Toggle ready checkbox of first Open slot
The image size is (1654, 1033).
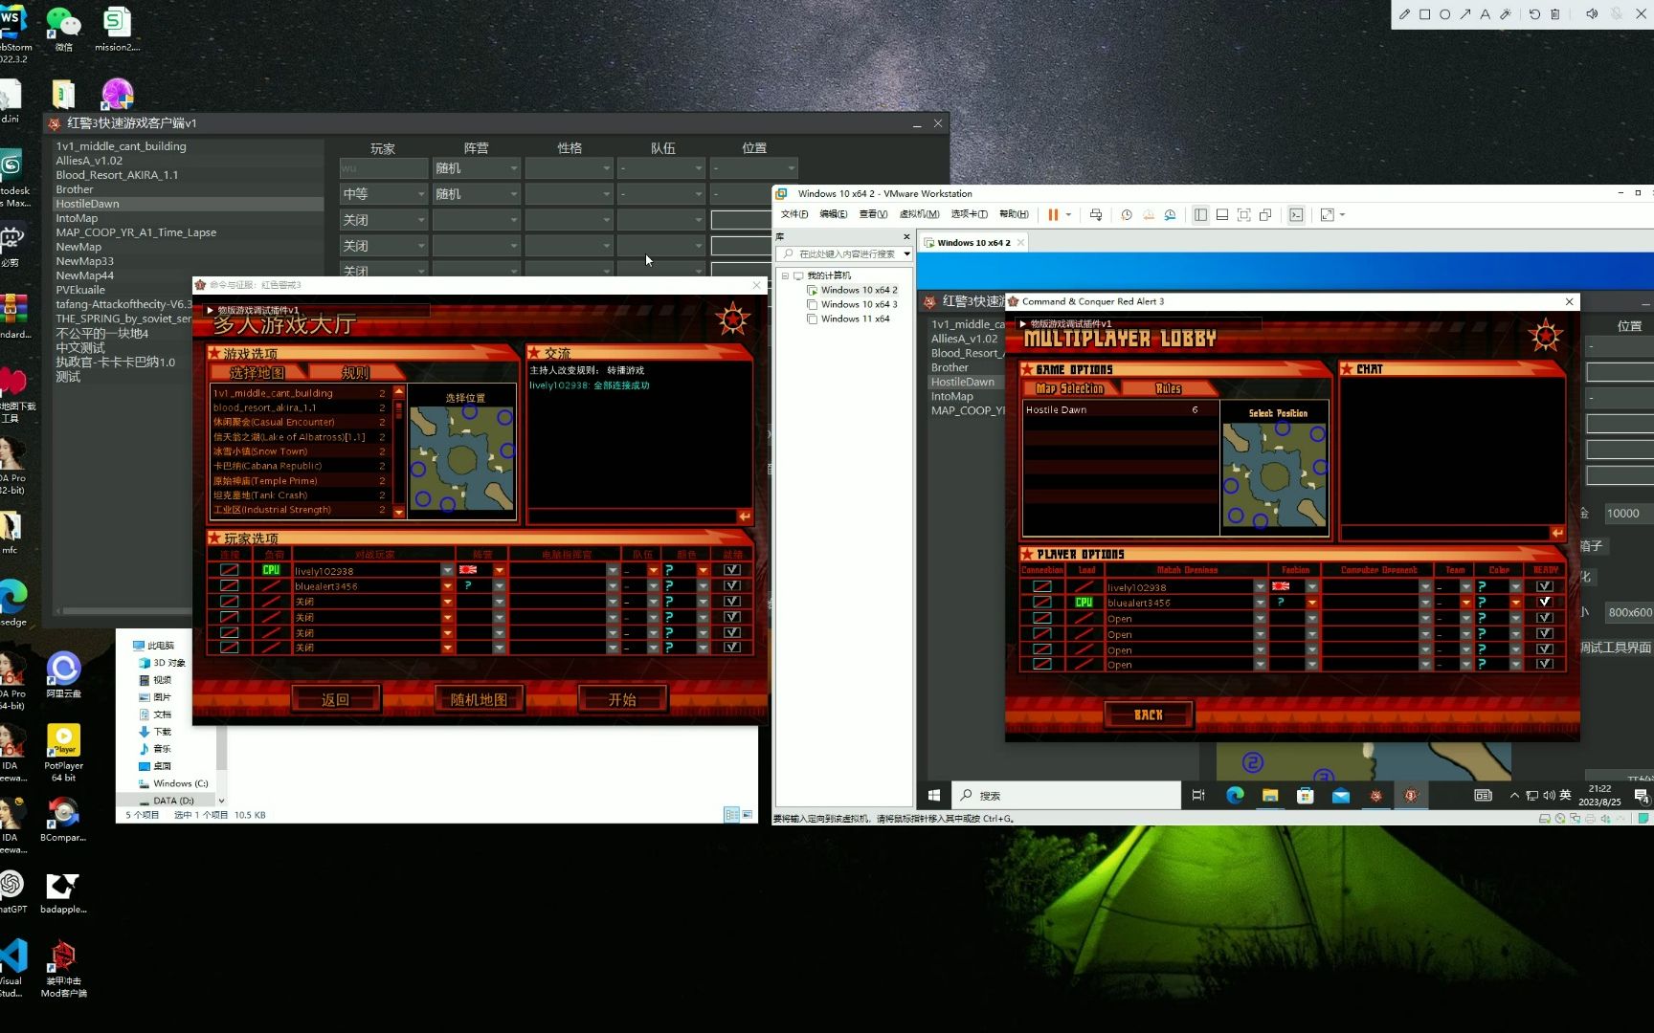tap(1544, 618)
